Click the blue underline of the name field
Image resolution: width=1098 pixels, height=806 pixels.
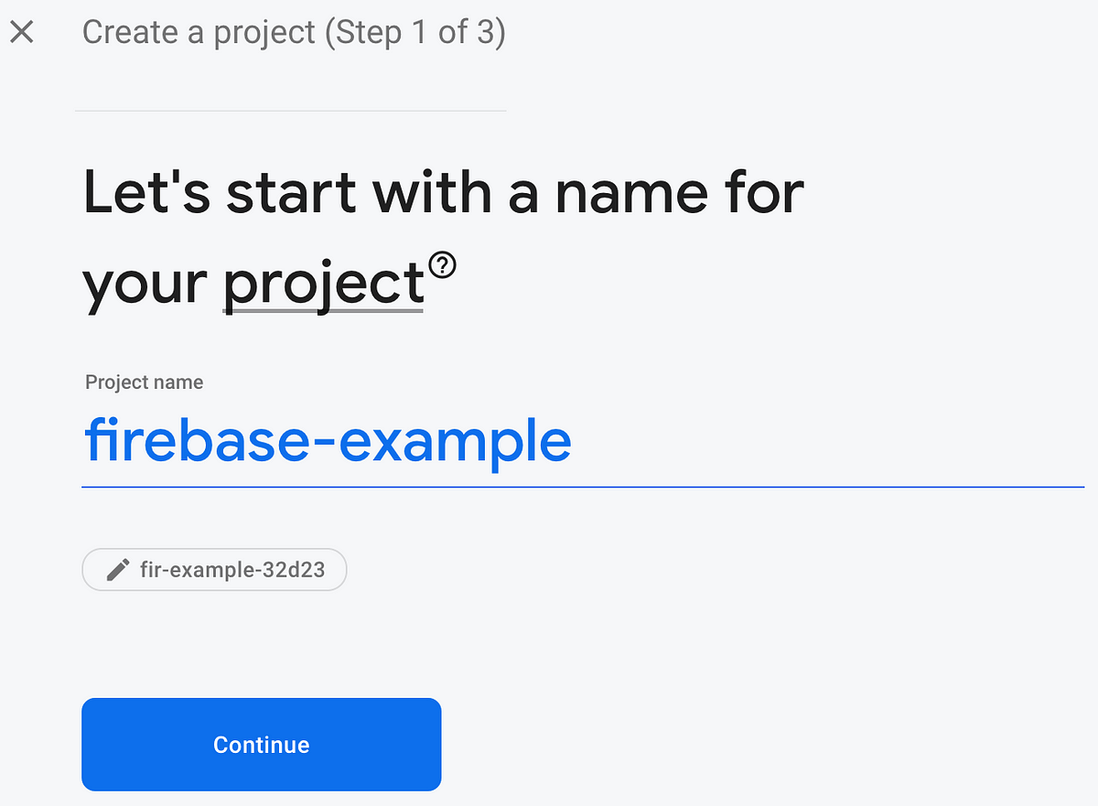[x=583, y=487]
